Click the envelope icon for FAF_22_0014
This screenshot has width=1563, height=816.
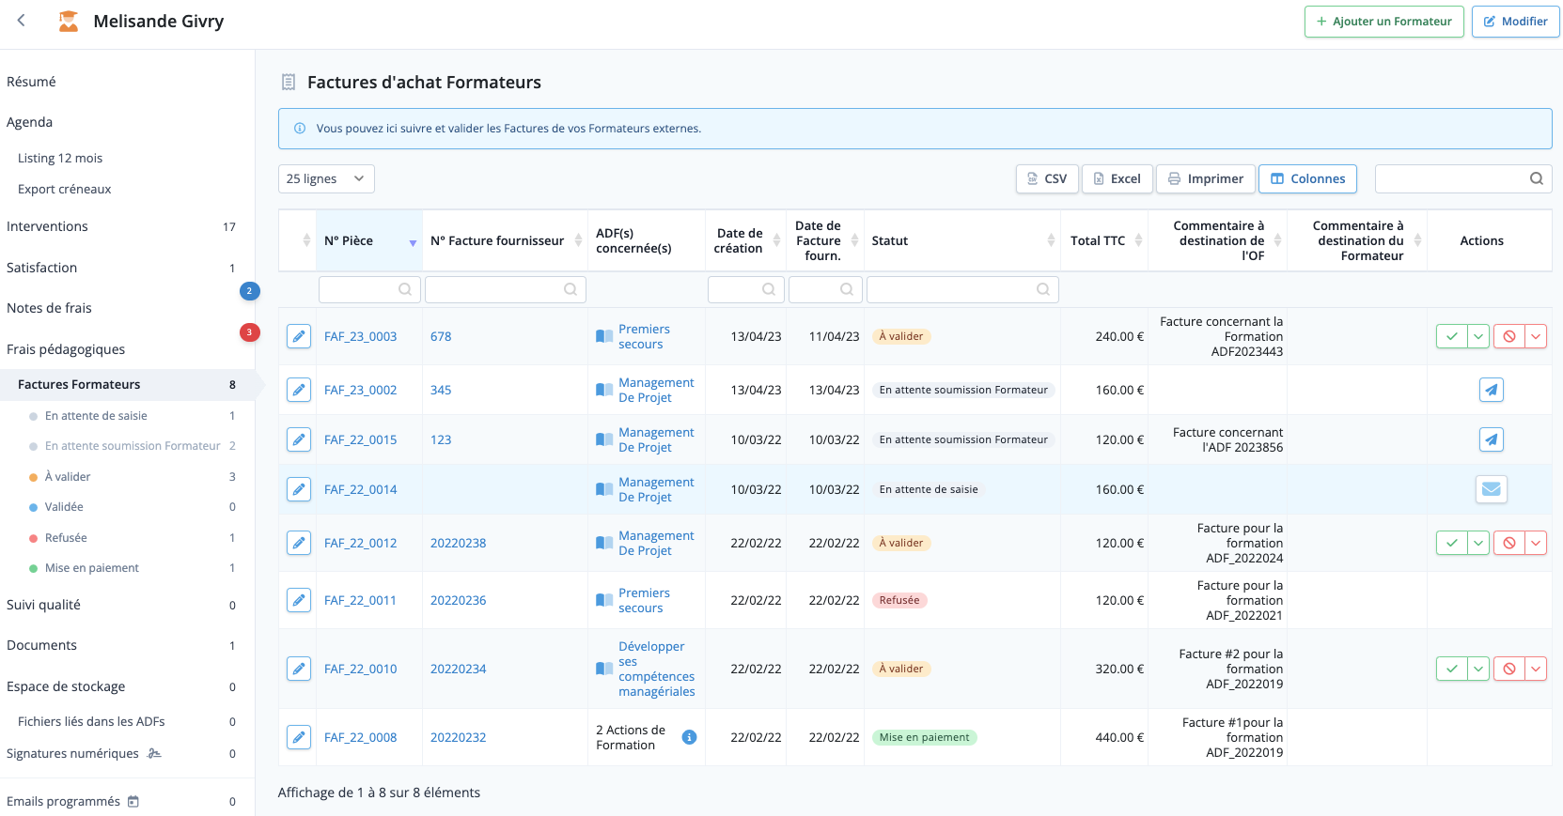point(1492,489)
